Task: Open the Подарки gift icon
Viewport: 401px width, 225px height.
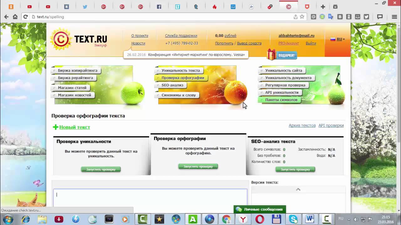Action: click(x=282, y=55)
